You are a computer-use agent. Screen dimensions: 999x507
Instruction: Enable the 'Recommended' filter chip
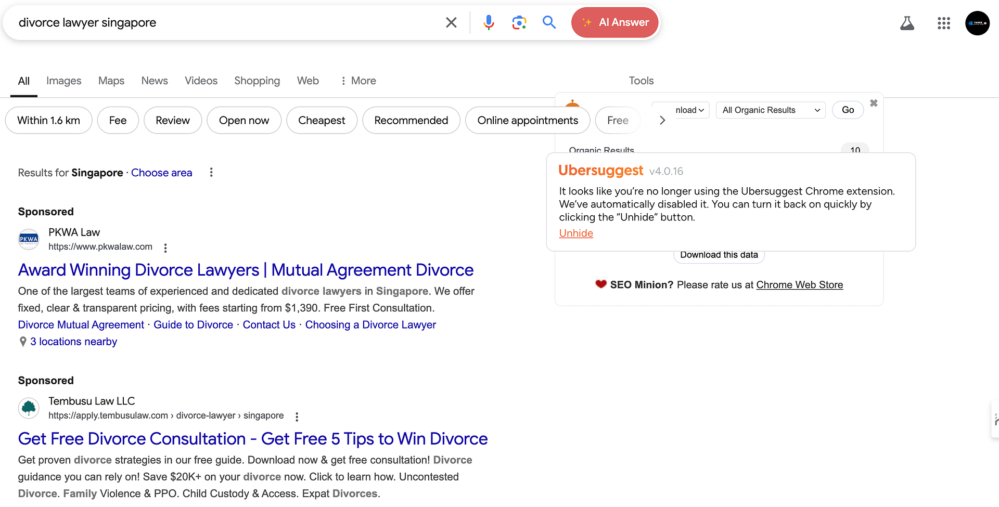(x=411, y=121)
